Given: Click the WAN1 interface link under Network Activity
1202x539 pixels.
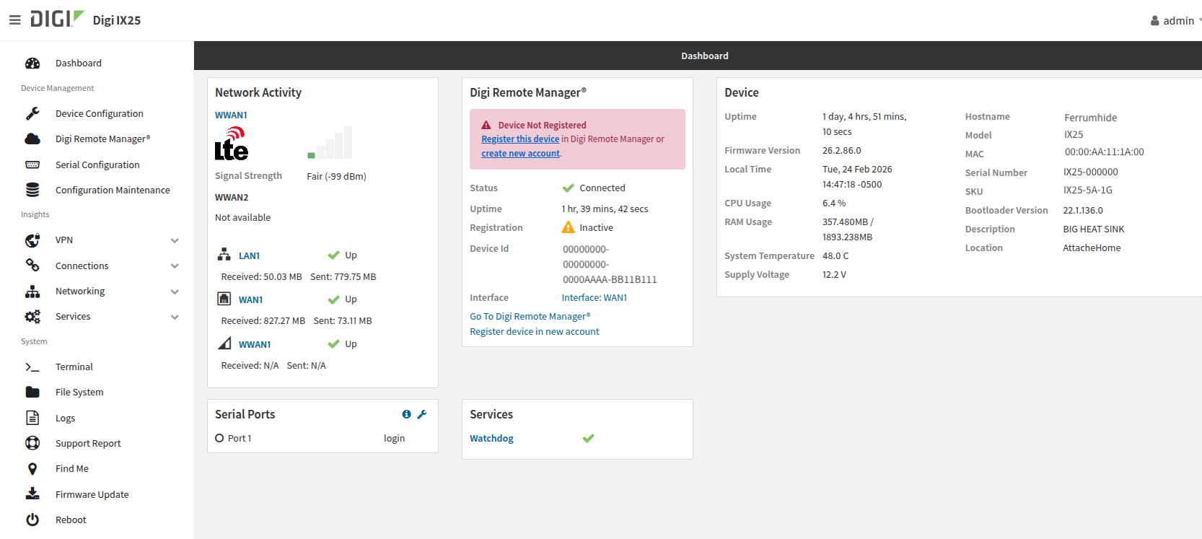Looking at the screenshot, I should (x=250, y=300).
